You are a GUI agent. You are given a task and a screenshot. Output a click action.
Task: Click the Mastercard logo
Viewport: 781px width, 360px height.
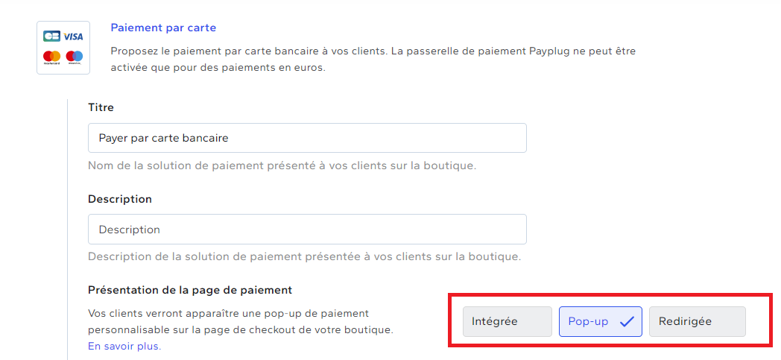[x=51, y=57]
